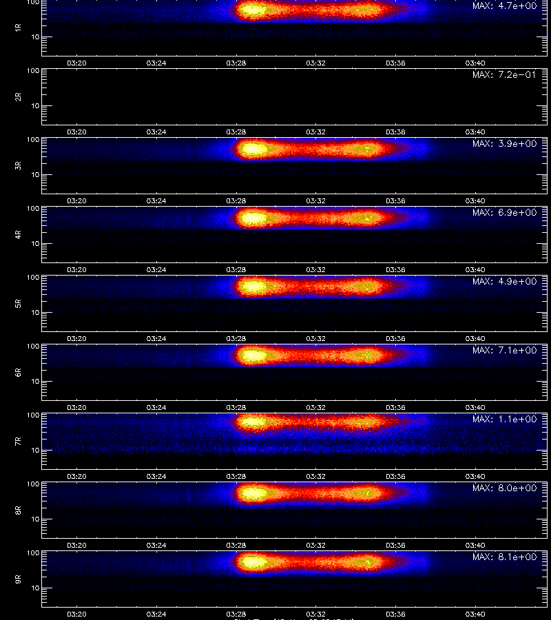551x620 pixels.
Task: Click the bright yellow peak in the 8R spectrogram
Action: click(253, 493)
